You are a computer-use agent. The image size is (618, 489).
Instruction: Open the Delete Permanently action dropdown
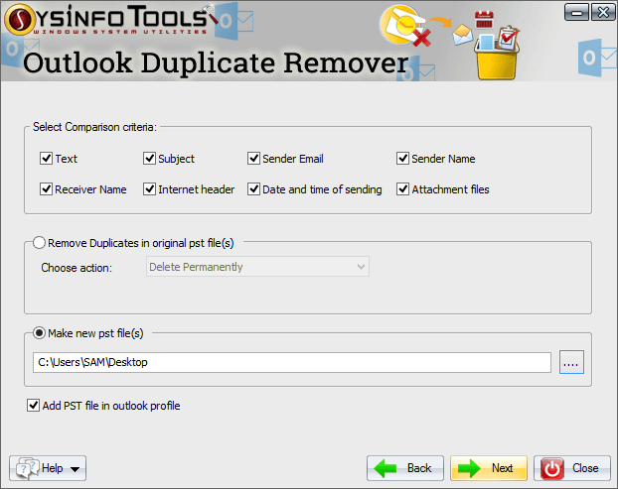point(257,267)
